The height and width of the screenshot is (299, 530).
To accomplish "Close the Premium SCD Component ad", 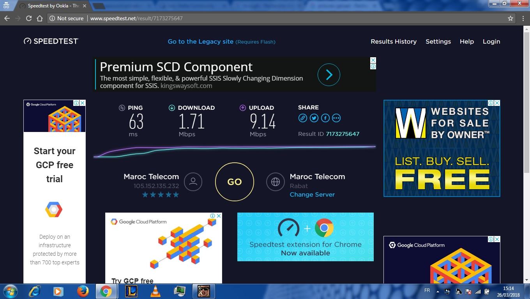I will pos(373,60).
